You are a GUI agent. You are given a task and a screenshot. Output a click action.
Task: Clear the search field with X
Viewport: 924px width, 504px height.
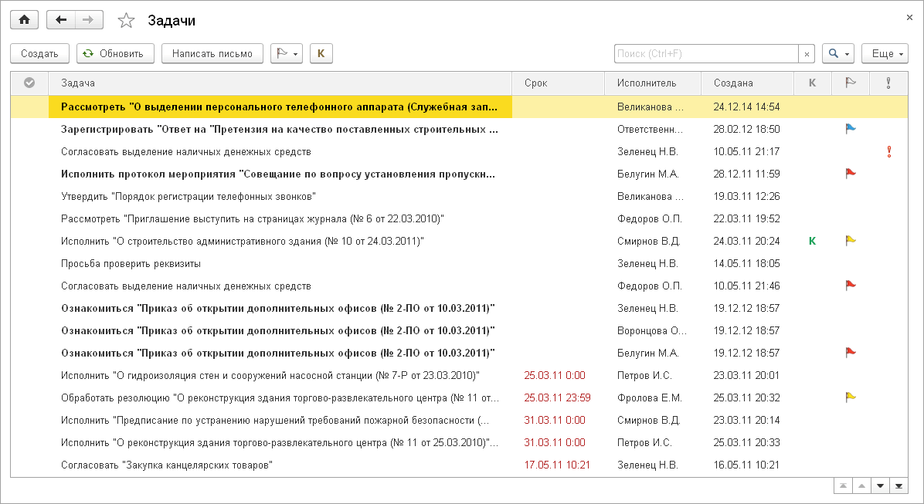[807, 53]
